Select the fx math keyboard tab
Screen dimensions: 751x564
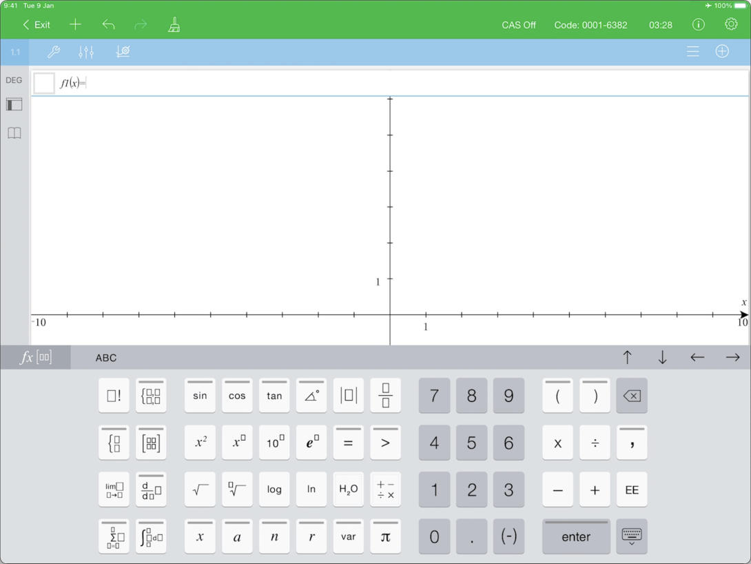[35, 358]
